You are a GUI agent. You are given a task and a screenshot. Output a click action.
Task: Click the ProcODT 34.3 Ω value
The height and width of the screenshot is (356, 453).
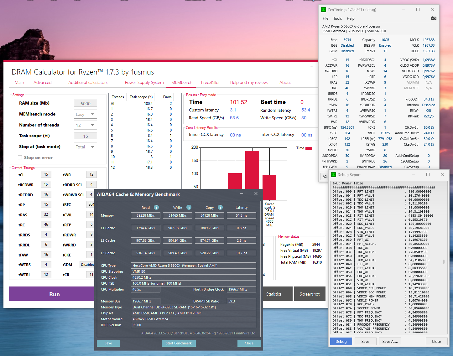click(x=429, y=99)
